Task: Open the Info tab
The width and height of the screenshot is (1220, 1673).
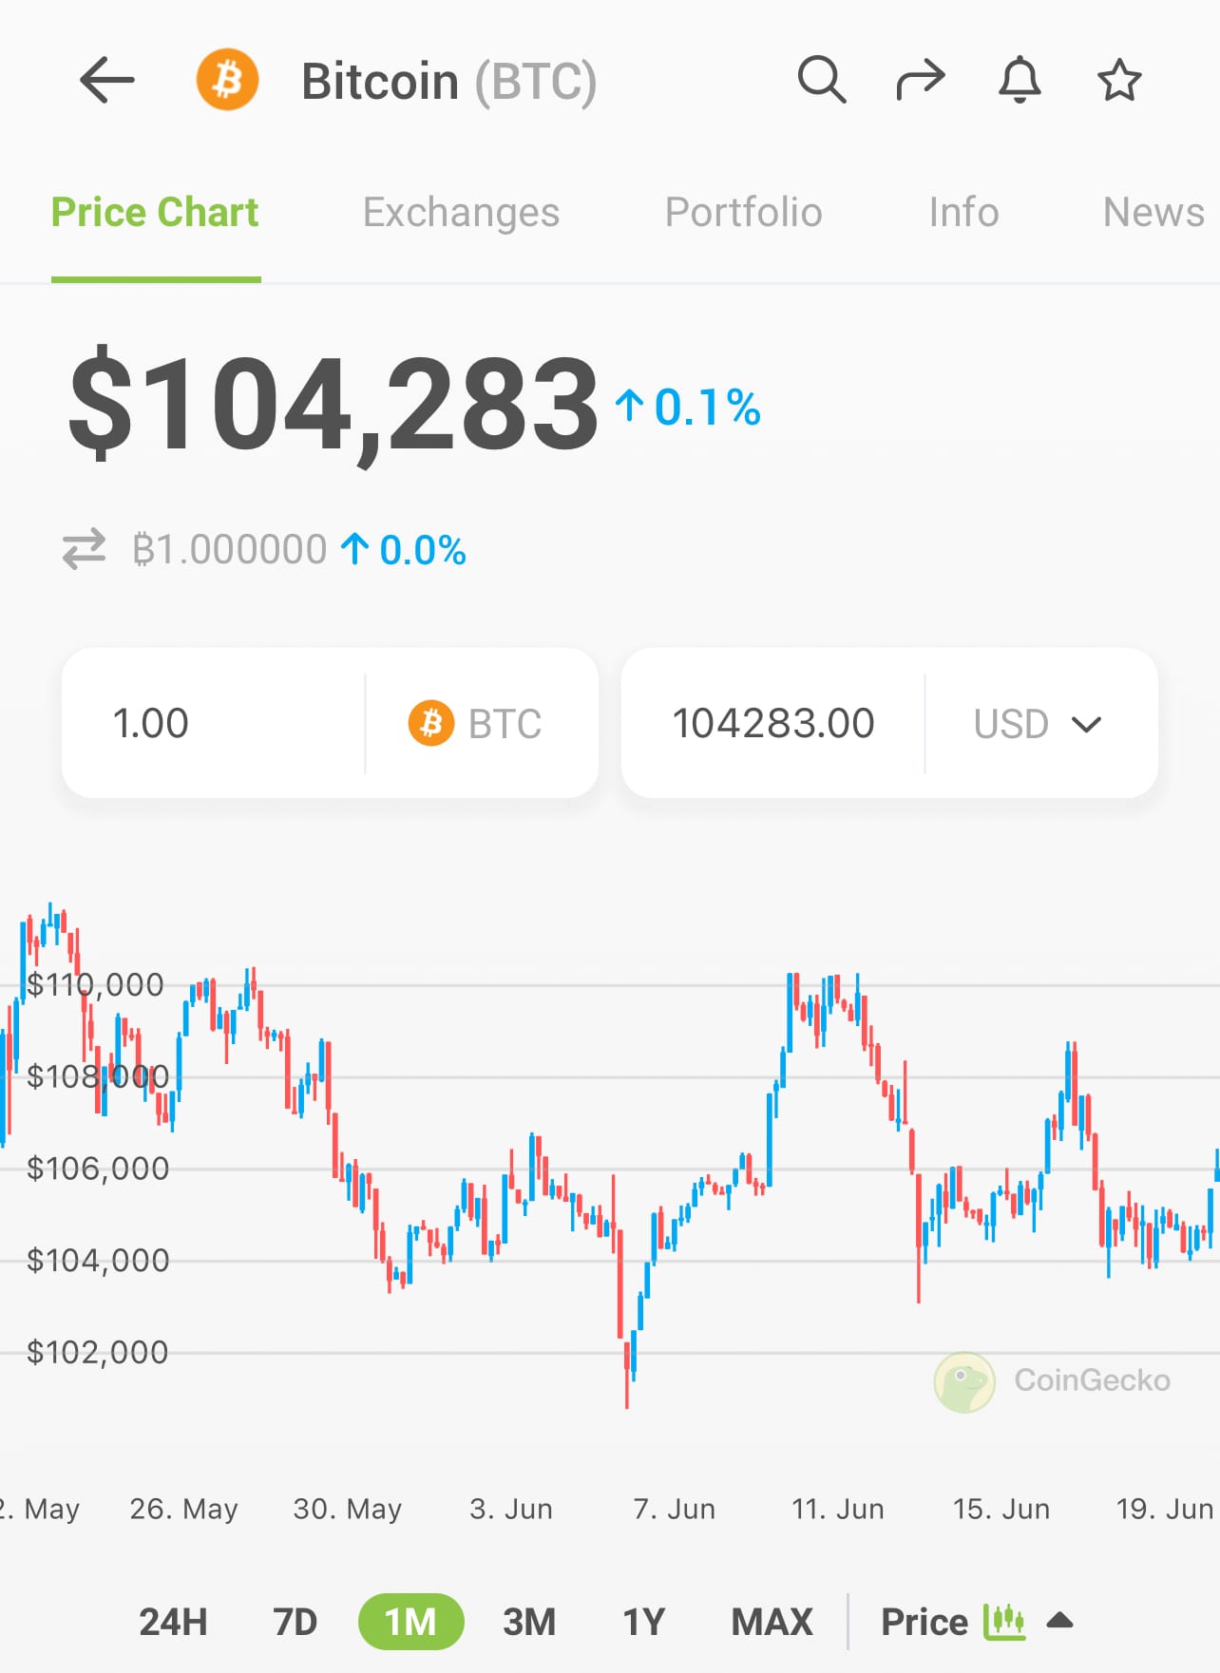Action: tap(963, 212)
